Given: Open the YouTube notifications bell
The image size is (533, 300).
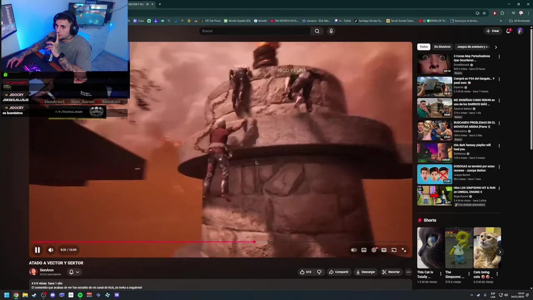Looking at the screenshot, I should point(508,31).
